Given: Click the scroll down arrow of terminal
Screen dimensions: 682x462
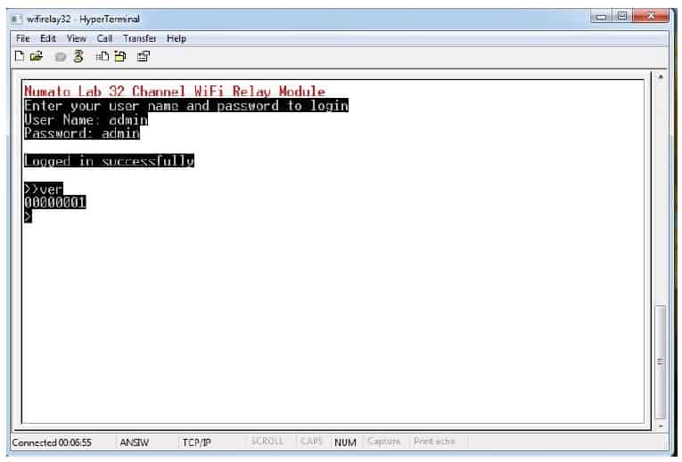Looking at the screenshot, I should pos(660,426).
